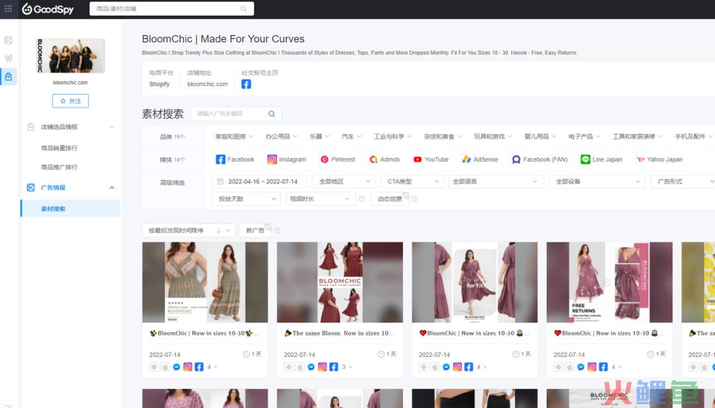
Task: Expand the 电子产品 category
Action: (585, 136)
